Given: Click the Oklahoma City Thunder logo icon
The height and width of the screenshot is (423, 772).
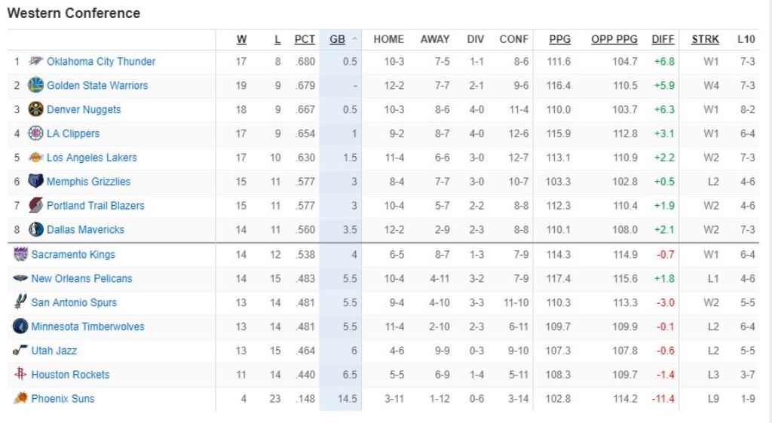Looking at the screenshot, I should point(35,61).
